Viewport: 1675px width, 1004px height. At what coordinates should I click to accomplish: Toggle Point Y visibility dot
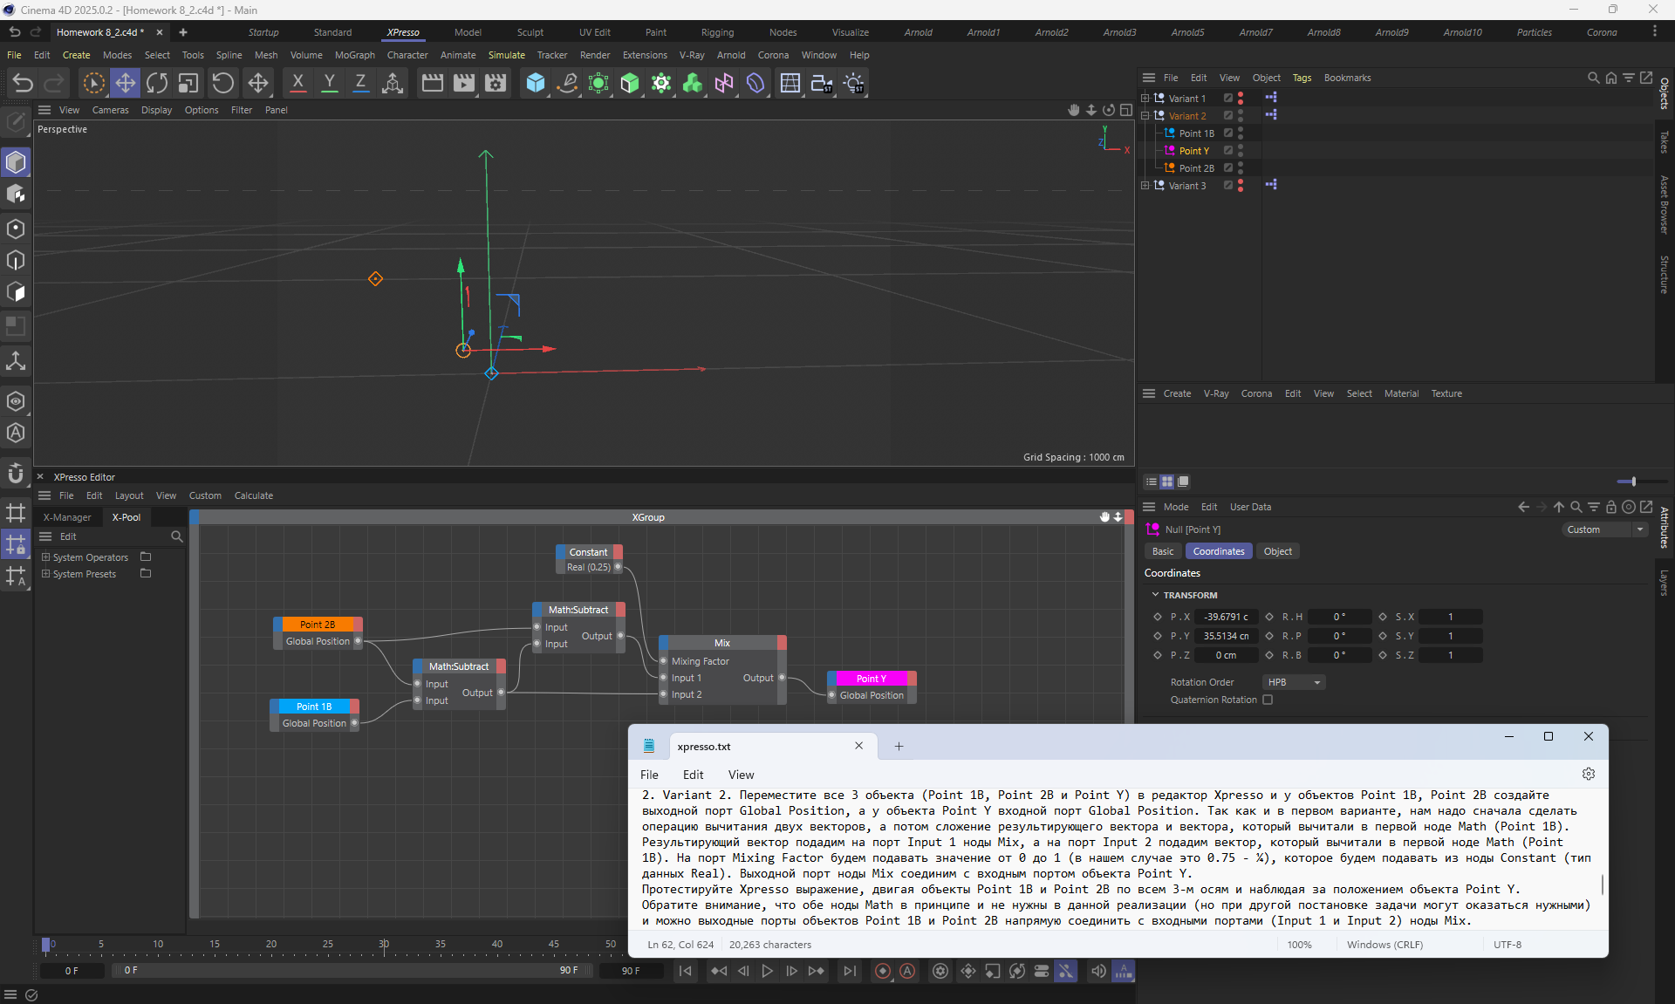pyautogui.click(x=1241, y=147)
